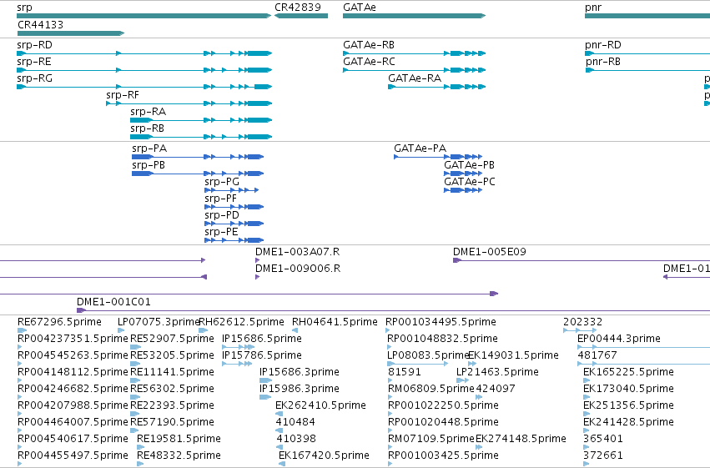Select EST RP004455497.5prime

pos(19,464)
